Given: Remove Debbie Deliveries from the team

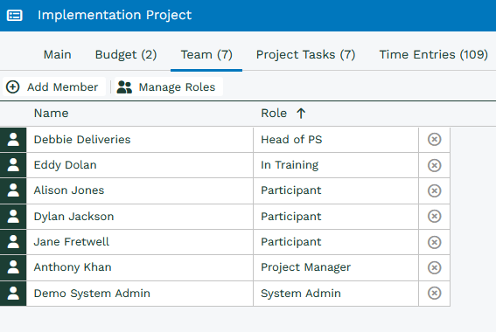Looking at the screenshot, I should [434, 139].
